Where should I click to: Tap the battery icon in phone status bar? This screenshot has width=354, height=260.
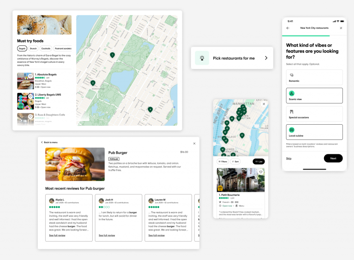click(x=342, y=21)
